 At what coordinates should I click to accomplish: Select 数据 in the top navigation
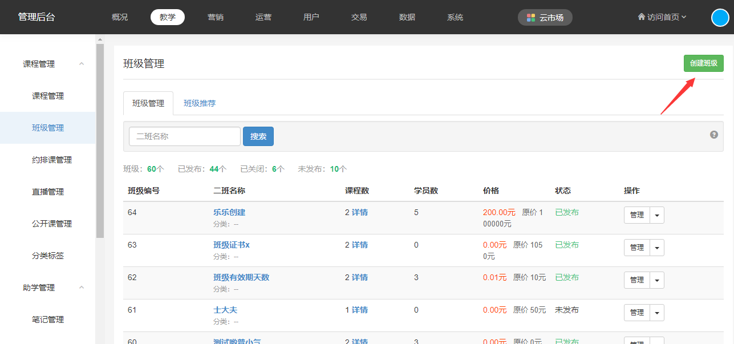coord(407,17)
